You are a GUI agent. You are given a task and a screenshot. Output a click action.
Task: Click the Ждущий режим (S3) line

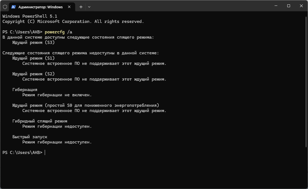click(x=33, y=42)
